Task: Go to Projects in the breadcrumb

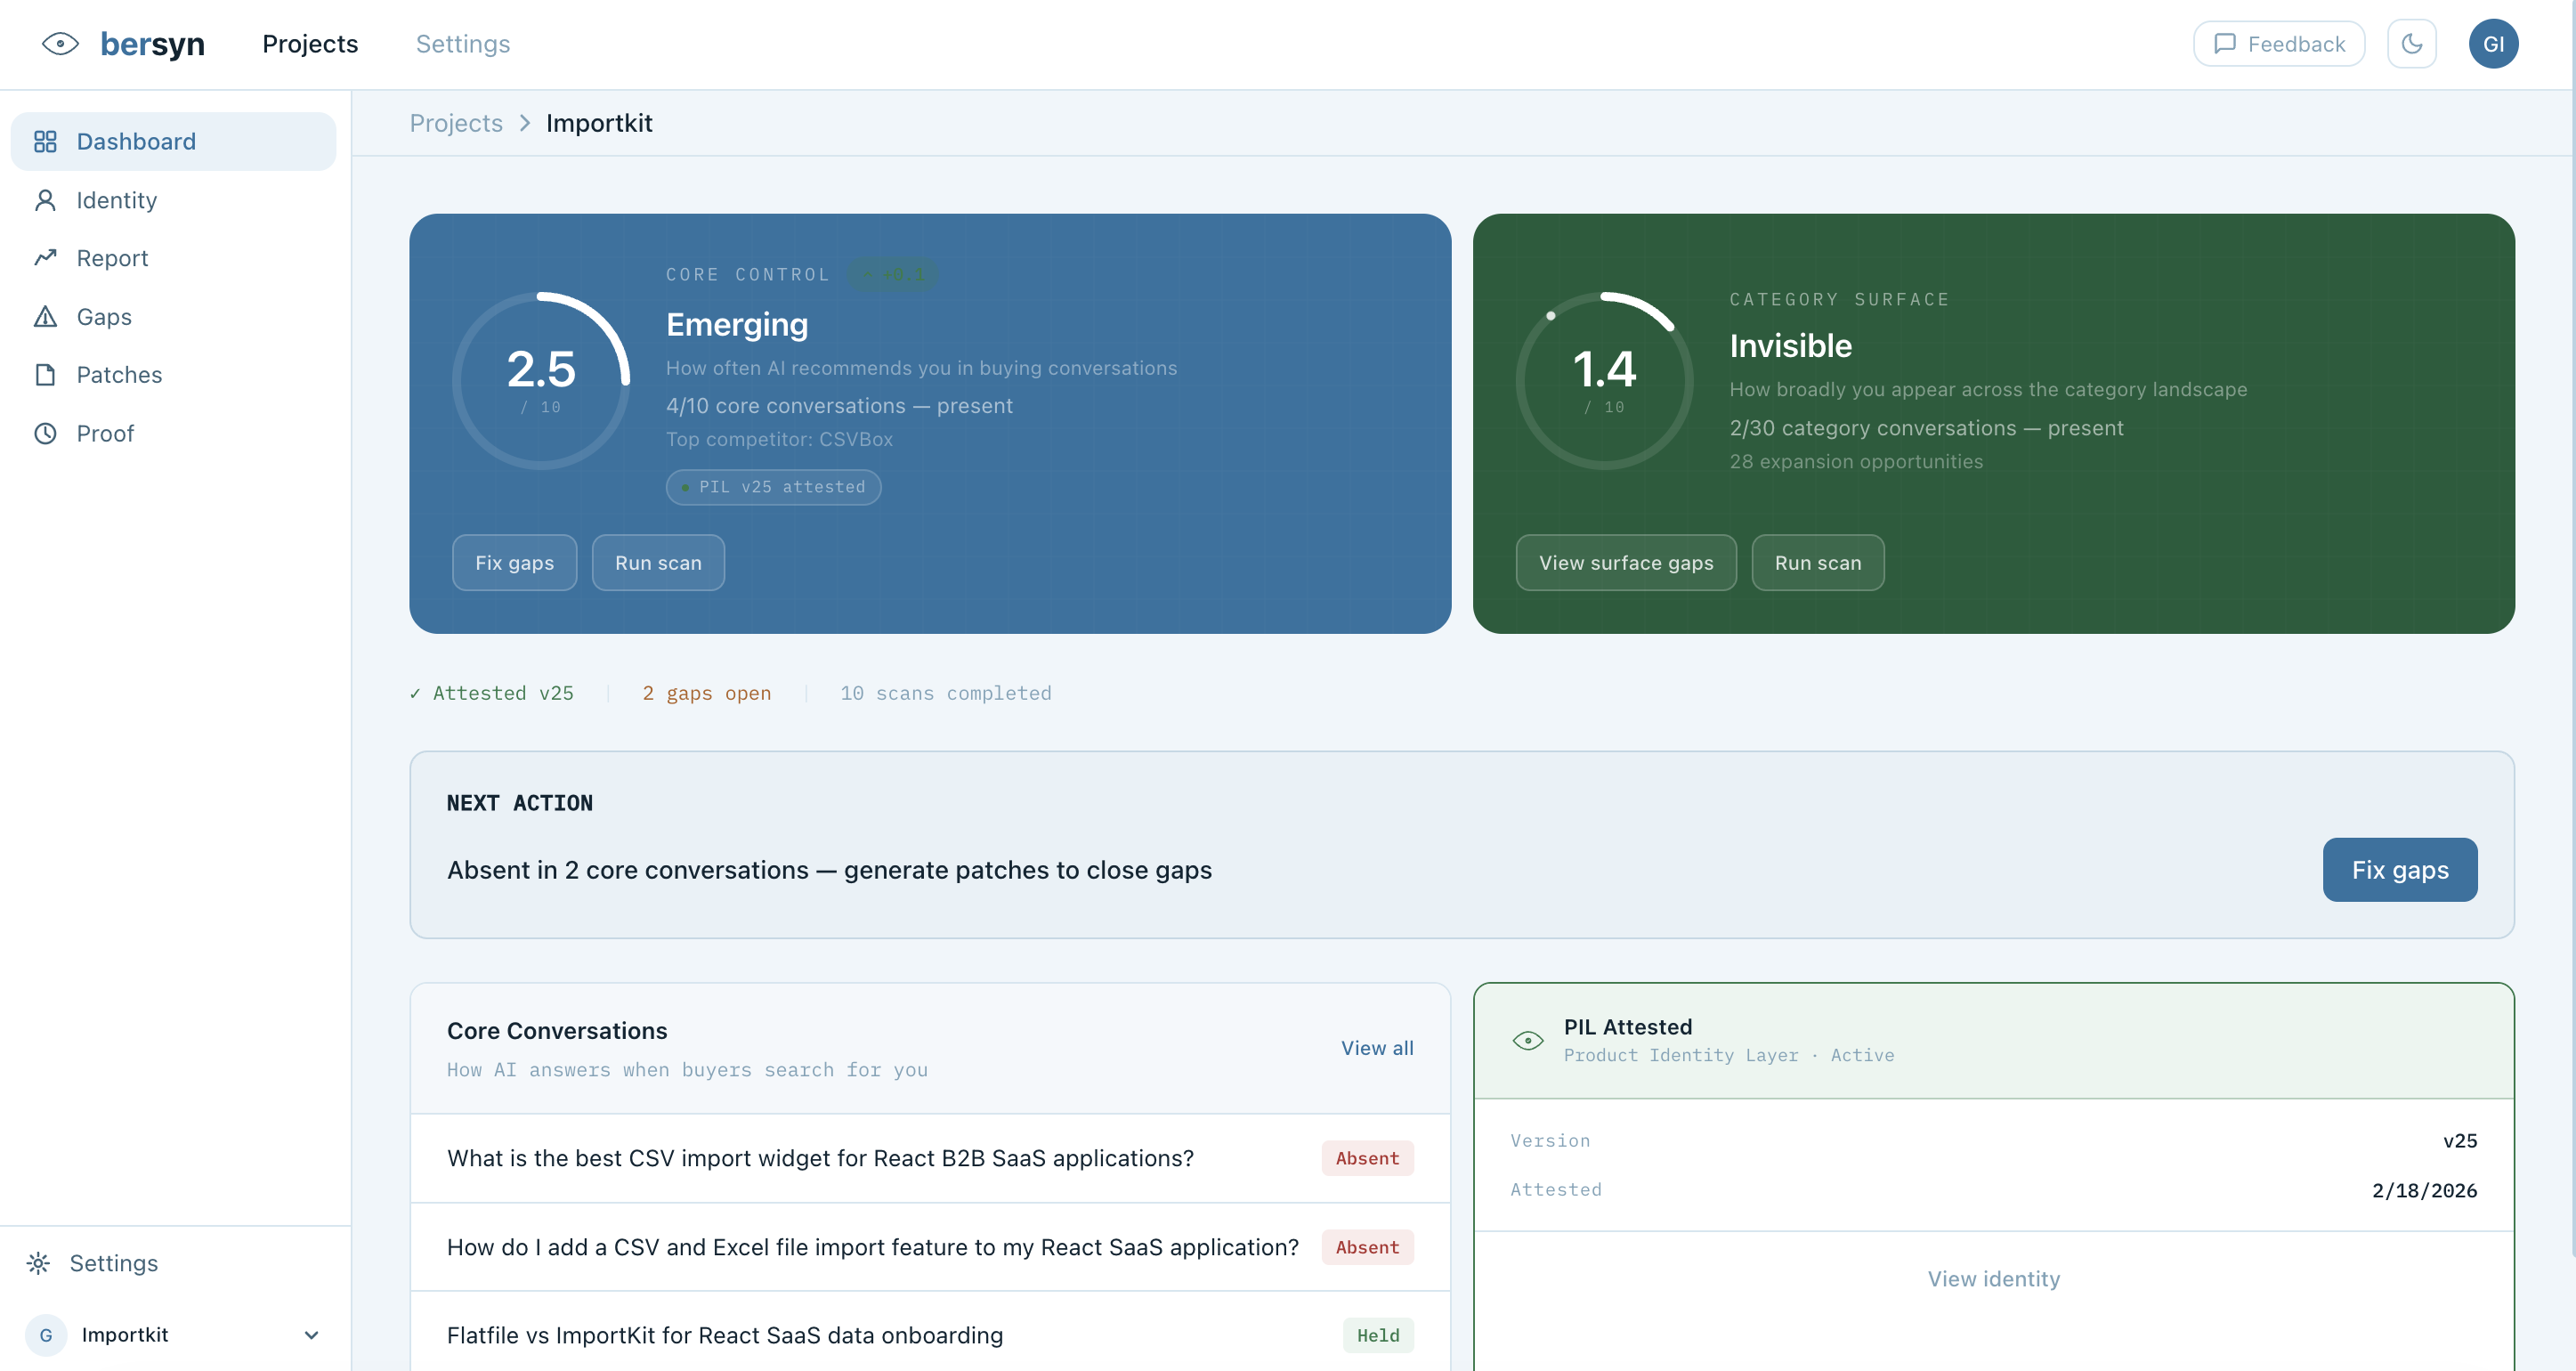Action: point(456,123)
